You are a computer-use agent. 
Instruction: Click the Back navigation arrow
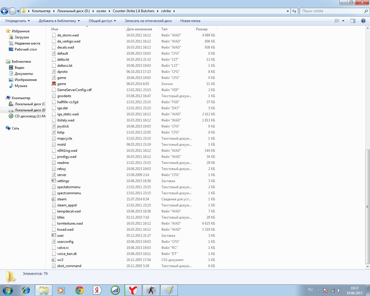(x=4, y=11)
